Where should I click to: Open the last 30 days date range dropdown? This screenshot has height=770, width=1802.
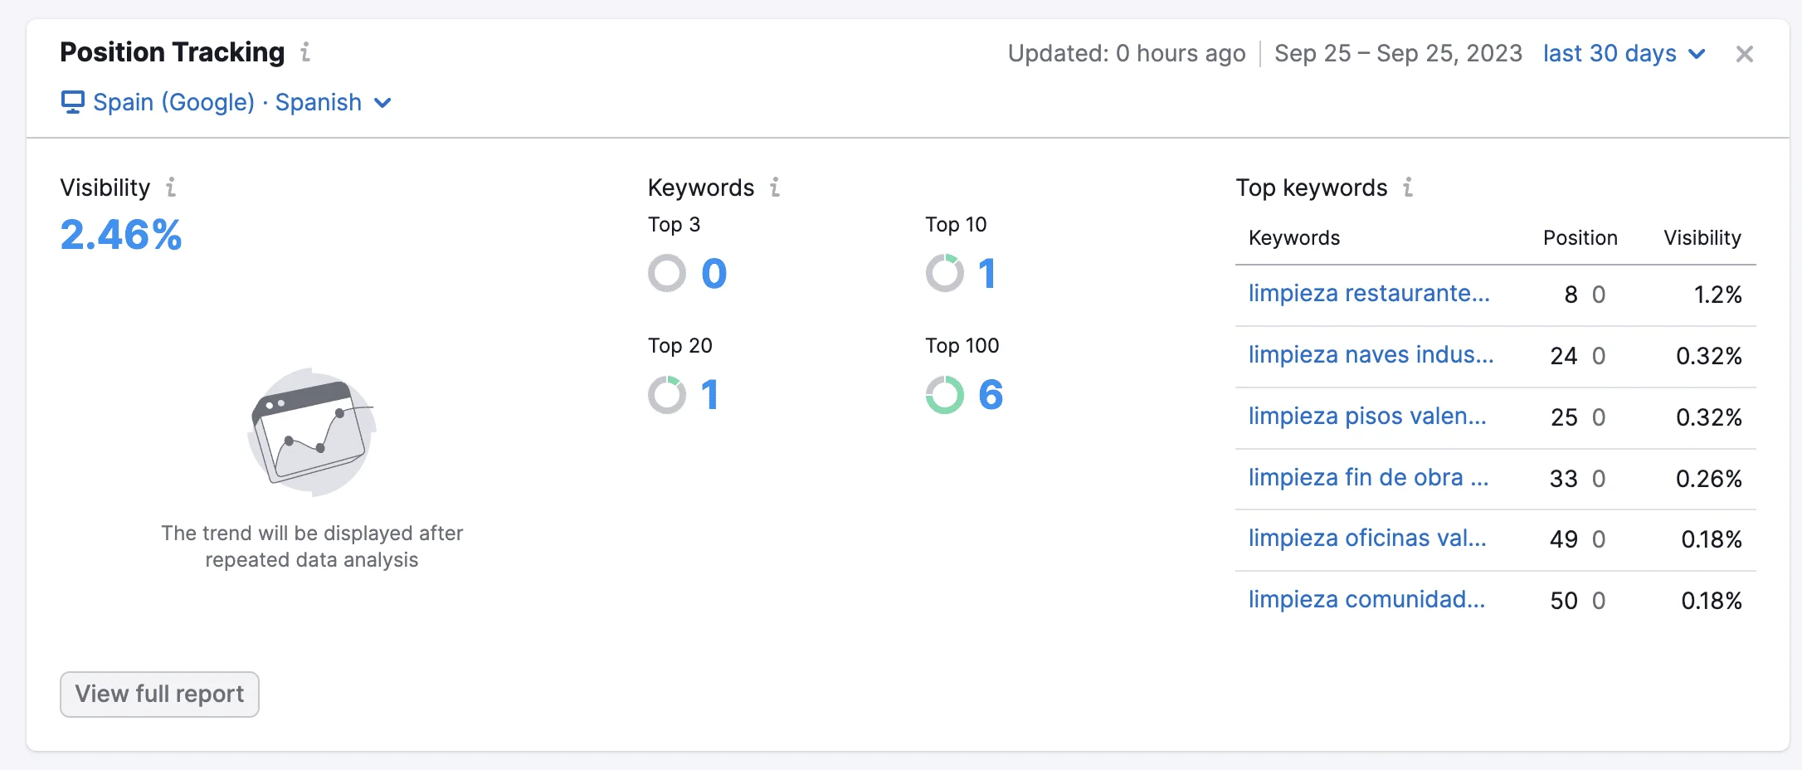point(1624,54)
